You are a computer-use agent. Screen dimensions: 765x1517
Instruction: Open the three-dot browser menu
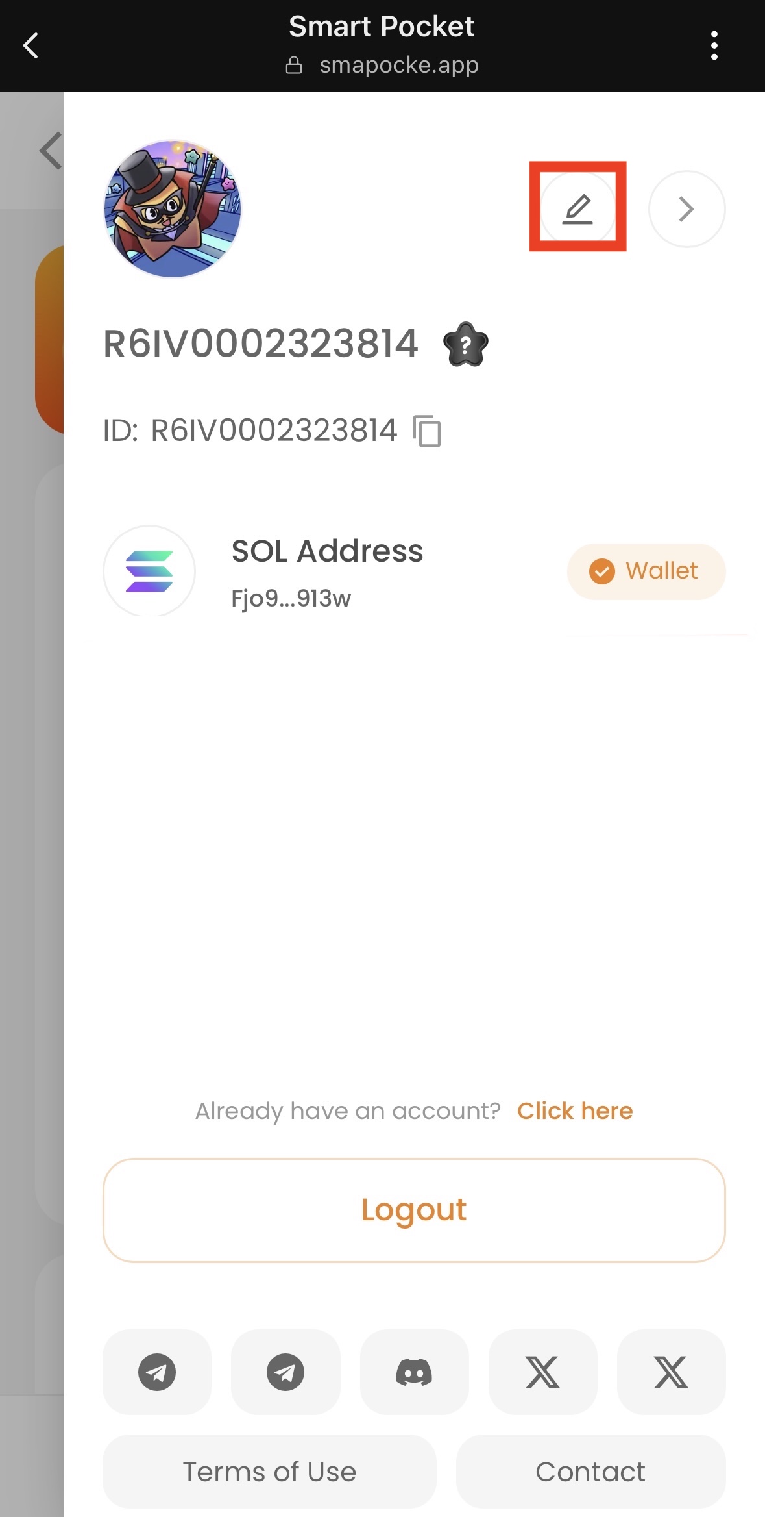click(714, 45)
